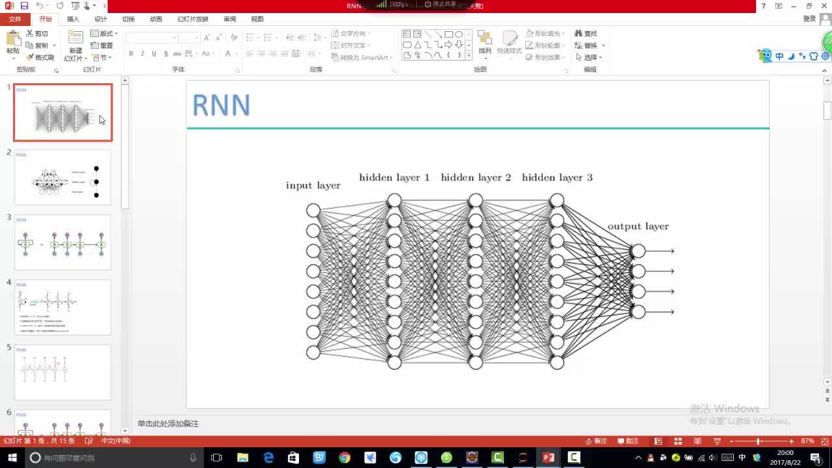Click the PowerPoint Help question mark icon
The image size is (832, 468).
[764, 6]
